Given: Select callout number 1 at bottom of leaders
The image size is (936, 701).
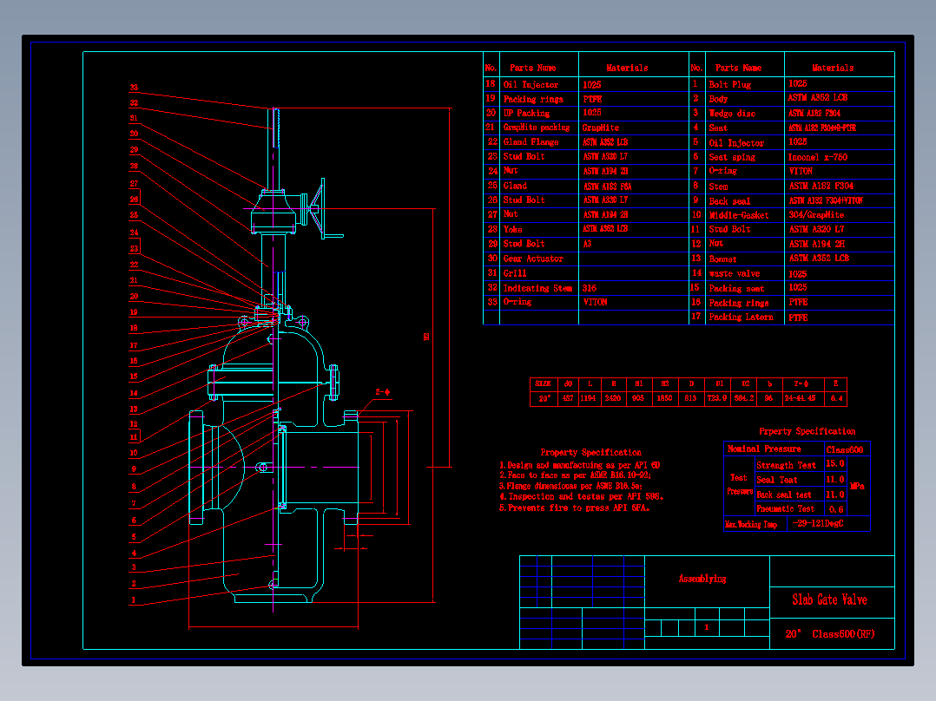Looking at the screenshot, I should (133, 599).
